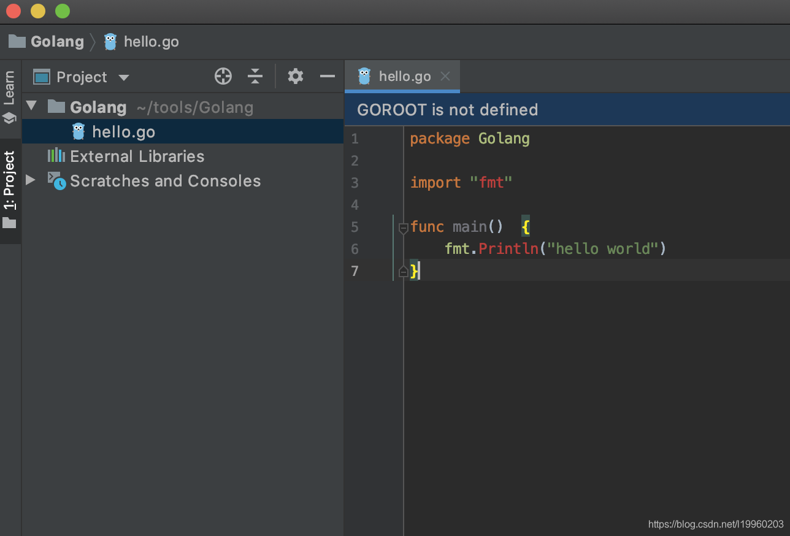Collapse all via the collapse icon
The height and width of the screenshot is (536, 790).
[x=255, y=77]
